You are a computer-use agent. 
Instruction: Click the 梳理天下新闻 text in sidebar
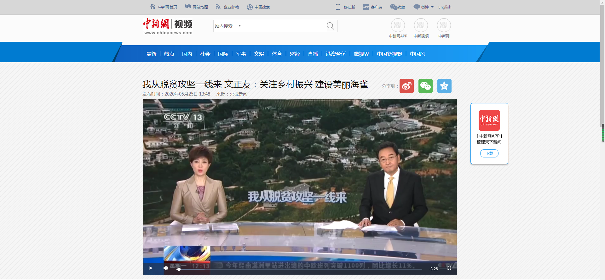(x=489, y=142)
